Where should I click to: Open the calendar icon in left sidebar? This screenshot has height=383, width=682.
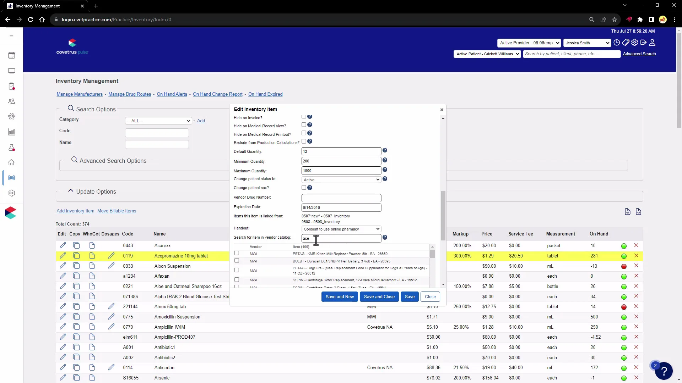(11, 56)
